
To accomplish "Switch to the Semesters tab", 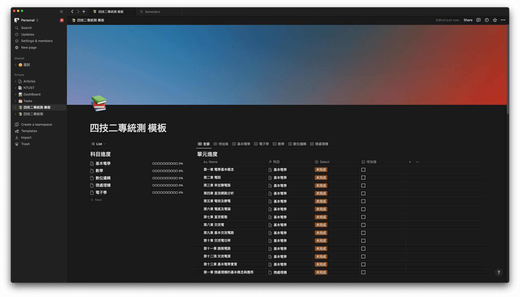I will coord(152,12).
